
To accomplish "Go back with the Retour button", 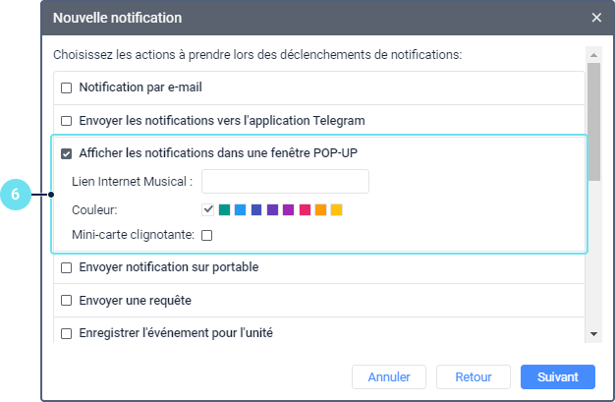I will (x=474, y=376).
